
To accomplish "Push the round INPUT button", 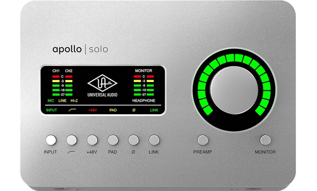I will click(51, 140).
